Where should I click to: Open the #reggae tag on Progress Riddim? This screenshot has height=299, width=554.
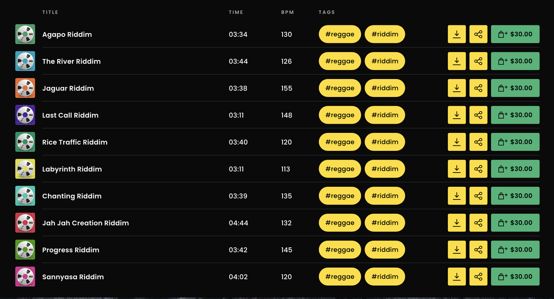pyautogui.click(x=340, y=250)
